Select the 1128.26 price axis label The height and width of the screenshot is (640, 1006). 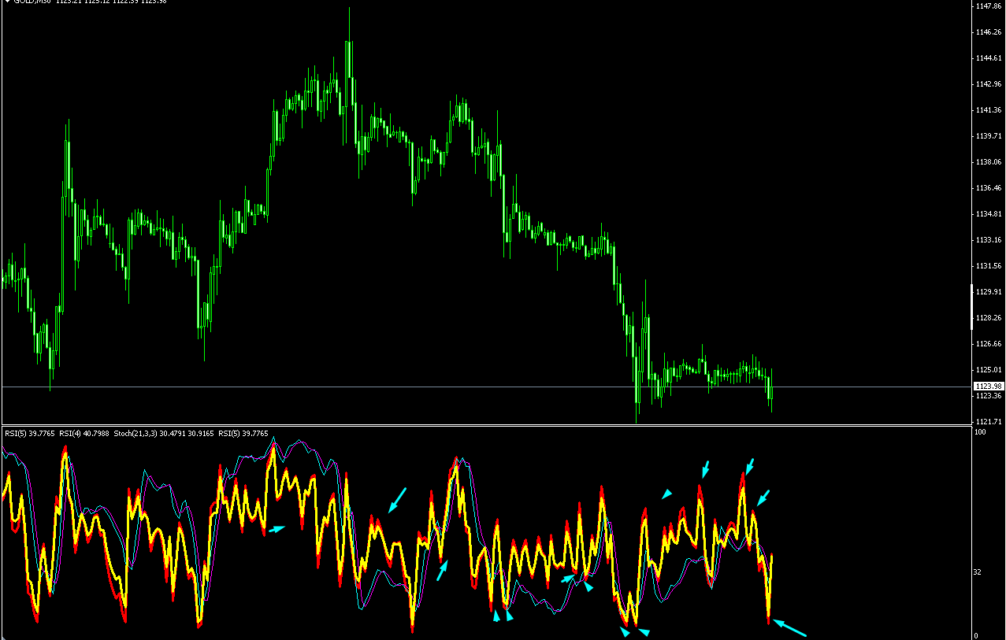[989, 318]
